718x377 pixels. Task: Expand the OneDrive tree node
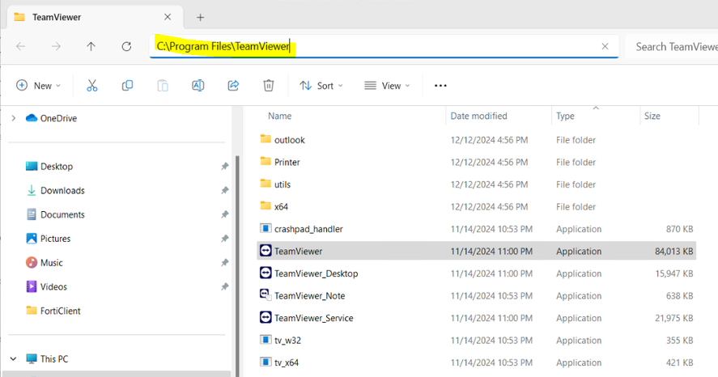(13, 118)
